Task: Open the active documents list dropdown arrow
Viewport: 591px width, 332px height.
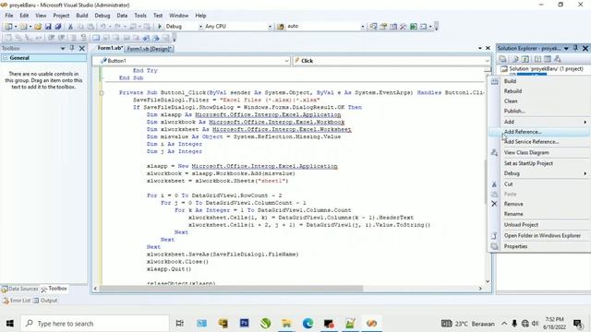Action: 480,48
